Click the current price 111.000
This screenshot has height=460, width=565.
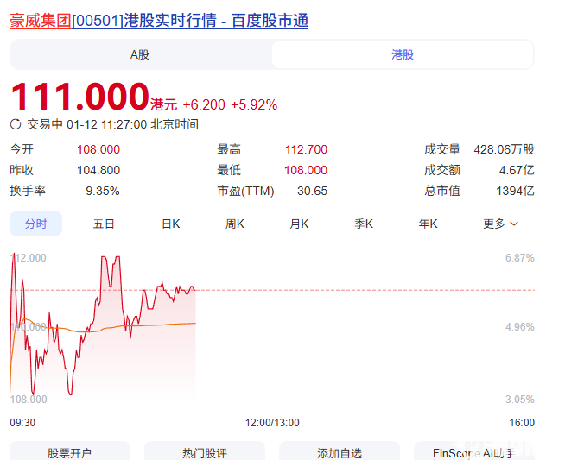click(80, 97)
